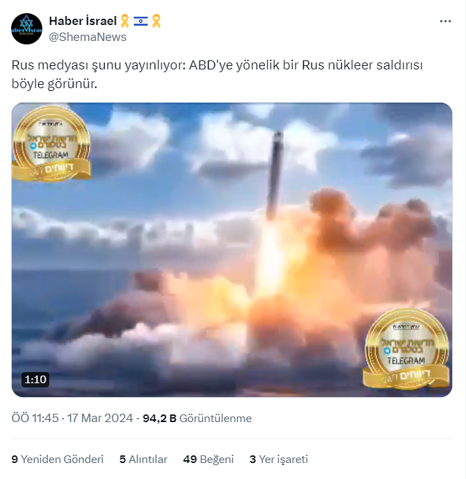Open the Haber İsrael profile avatar
466x479 pixels.
point(26,28)
